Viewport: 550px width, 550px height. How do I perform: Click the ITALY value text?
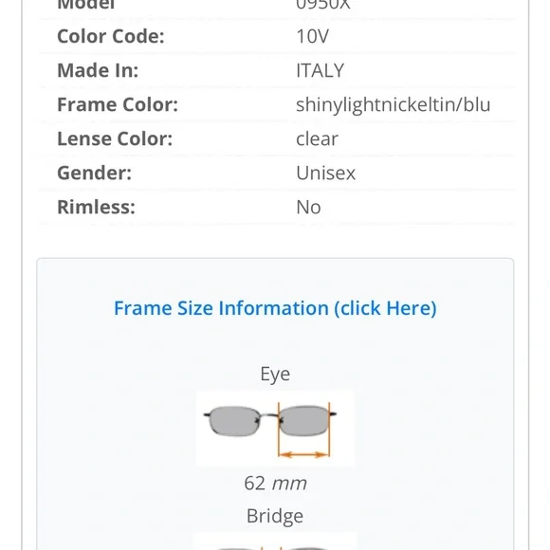[321, 70]
